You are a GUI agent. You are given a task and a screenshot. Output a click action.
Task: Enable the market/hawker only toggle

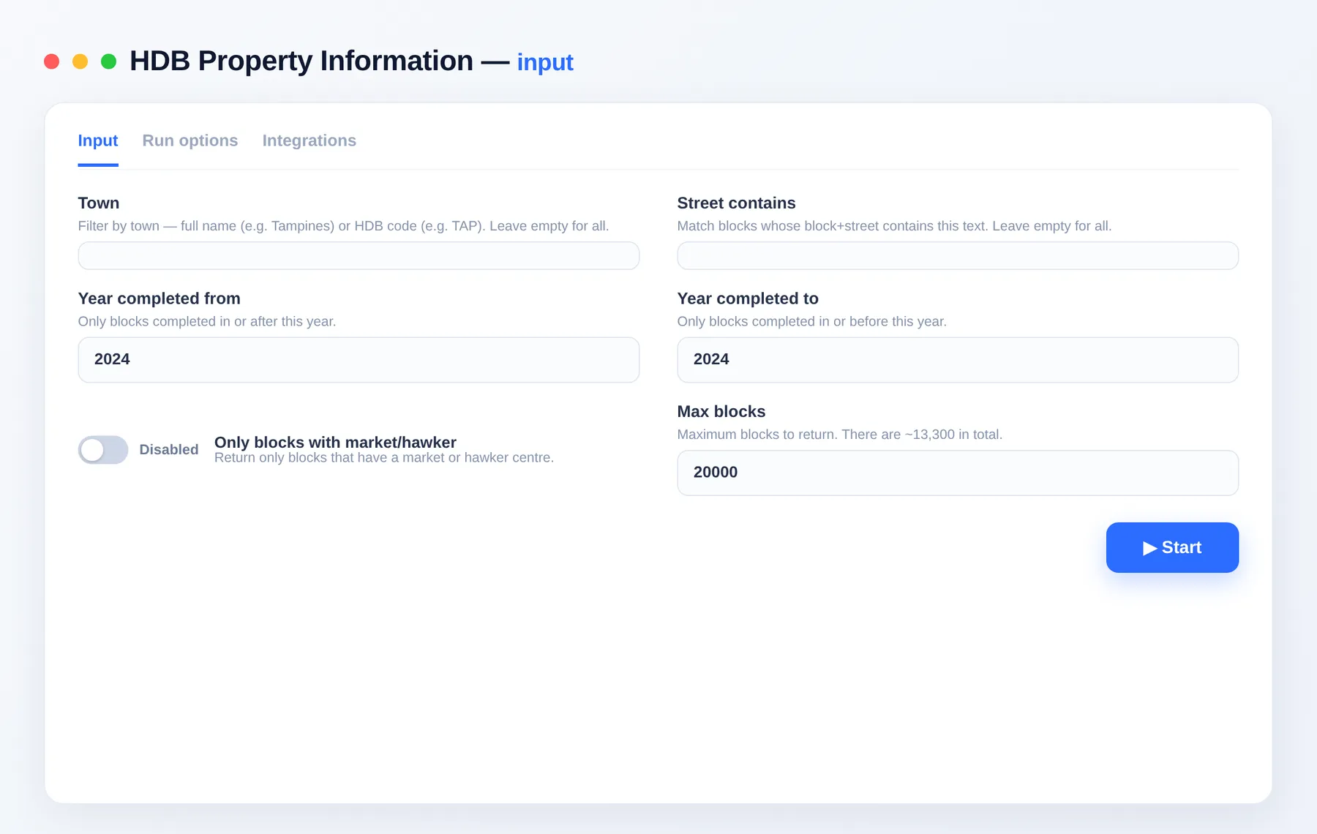[103, 450]
